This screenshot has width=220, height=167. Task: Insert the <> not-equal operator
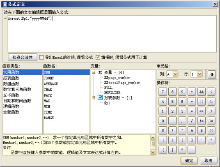pyautogui.click(x=211, y=130)
